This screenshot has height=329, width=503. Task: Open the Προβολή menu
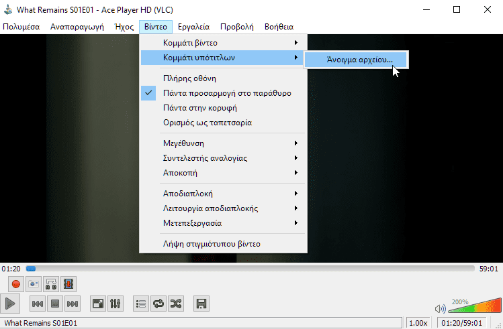click(x=237, y=27)
